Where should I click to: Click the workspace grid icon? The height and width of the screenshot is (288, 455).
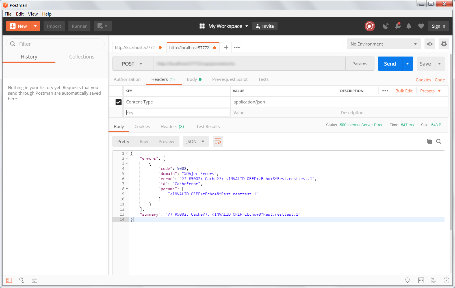(x=202, y=26)
